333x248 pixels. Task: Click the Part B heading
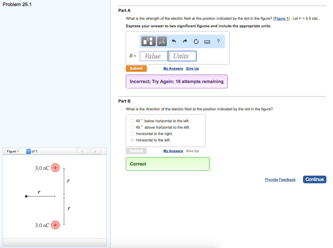pyautogui.click(x=124, y=101)
